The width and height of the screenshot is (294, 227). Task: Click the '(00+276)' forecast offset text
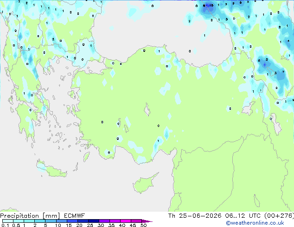279,216
